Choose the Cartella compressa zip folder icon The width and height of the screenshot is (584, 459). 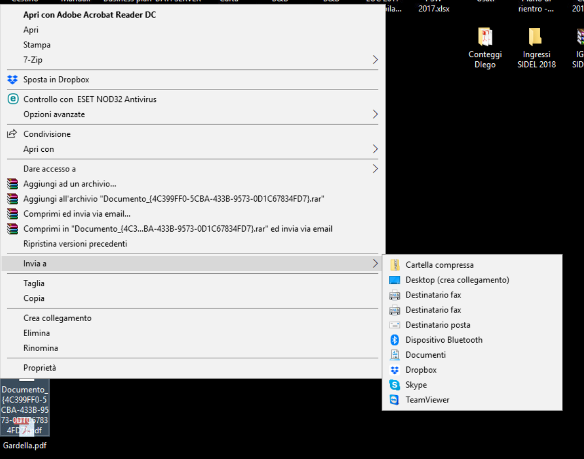point(395,265)
